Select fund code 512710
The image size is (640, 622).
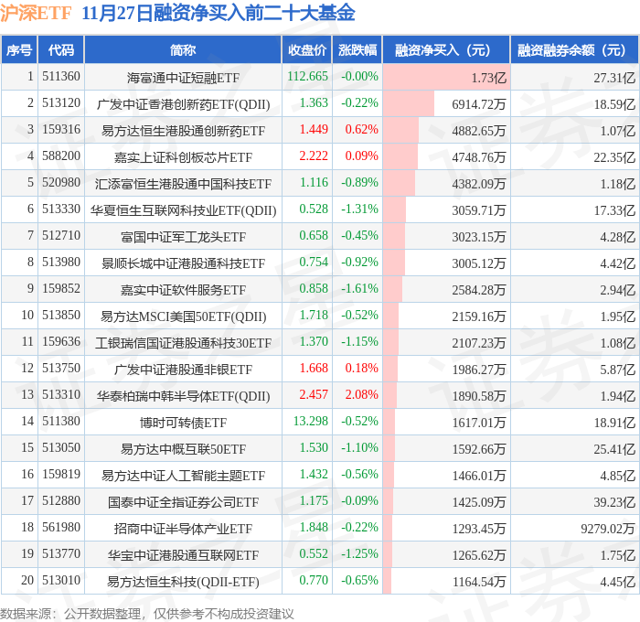pos(61,236)
